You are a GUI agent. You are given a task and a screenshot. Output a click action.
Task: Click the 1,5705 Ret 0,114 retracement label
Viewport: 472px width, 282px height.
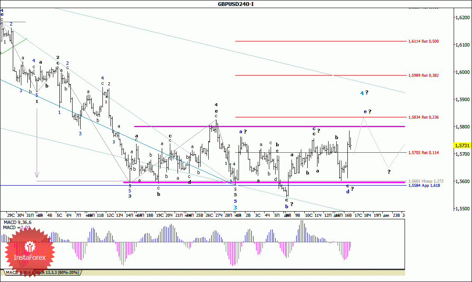tap(423, 152)
